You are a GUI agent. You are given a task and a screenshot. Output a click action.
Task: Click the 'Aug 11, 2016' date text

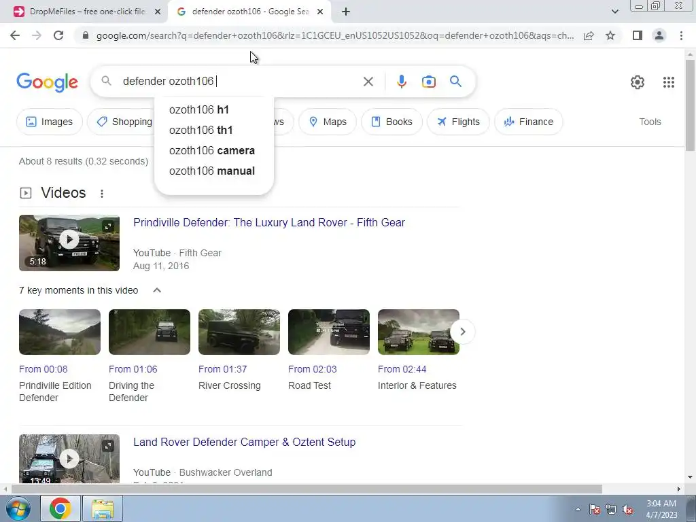161,266
